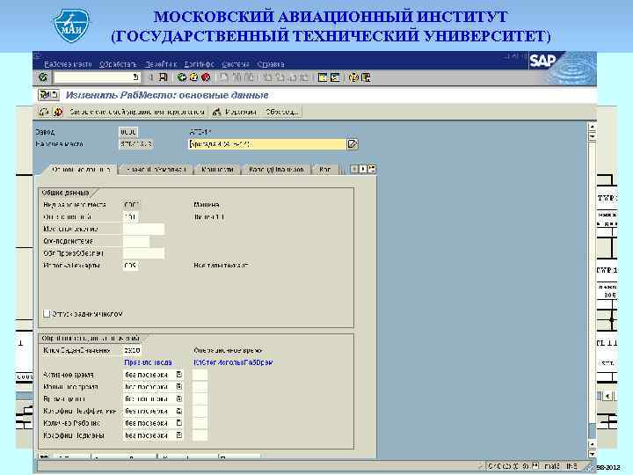The height and width of the screenshot is (475, 633).
Task: Click the 'Ответственный' field with value 101
Action: (130, 217)
